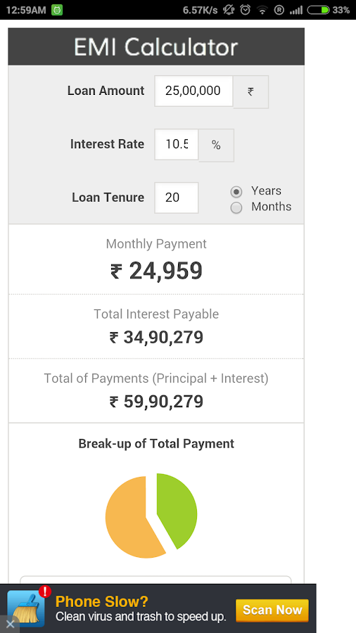Open the Phone Slow? ad headline
356x633 pixels.
tap(102, 601)
